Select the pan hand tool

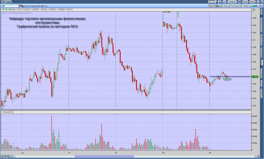click(x=11, y=156)
